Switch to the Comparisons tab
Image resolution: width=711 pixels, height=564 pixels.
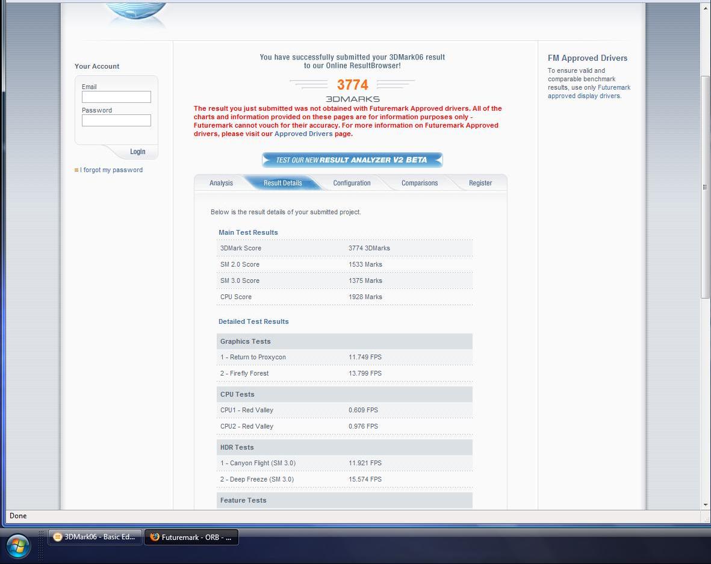420,183
